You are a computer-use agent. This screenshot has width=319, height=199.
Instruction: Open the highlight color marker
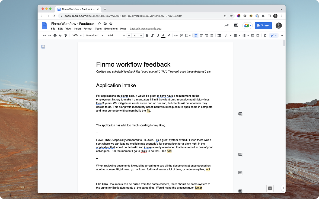click(169, 35)
